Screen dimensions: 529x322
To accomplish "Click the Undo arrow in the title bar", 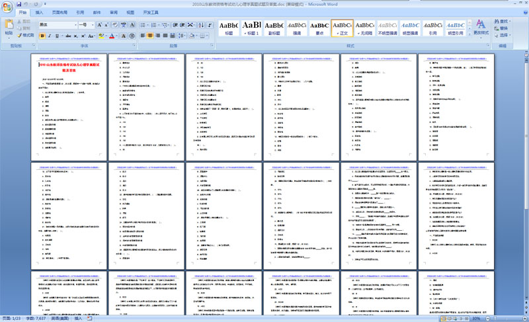I will click(26, 4).
